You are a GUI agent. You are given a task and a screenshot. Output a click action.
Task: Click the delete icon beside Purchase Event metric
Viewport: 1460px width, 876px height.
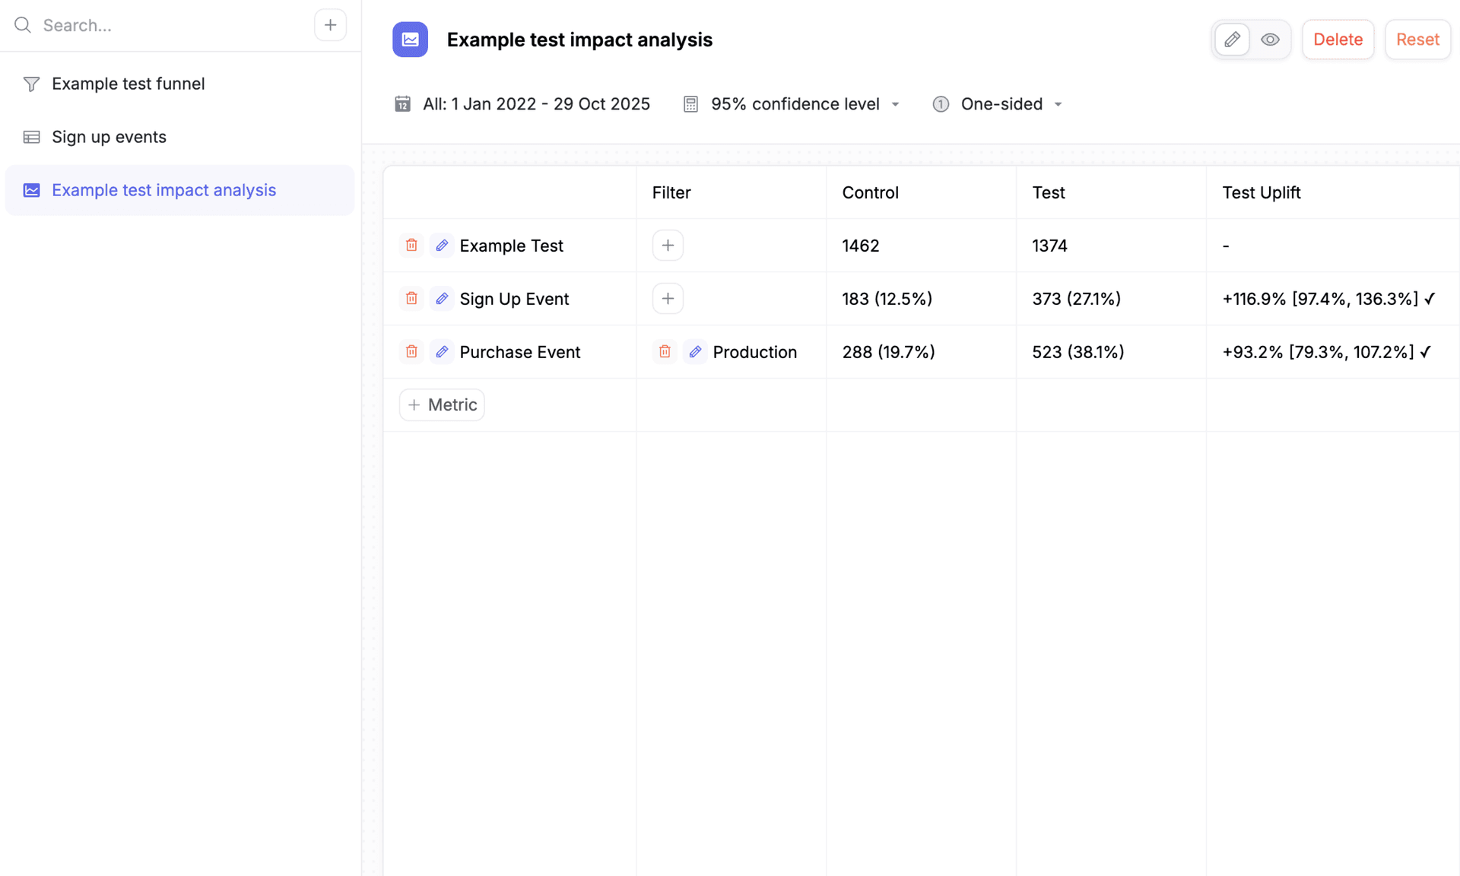(x=411, y=351)
